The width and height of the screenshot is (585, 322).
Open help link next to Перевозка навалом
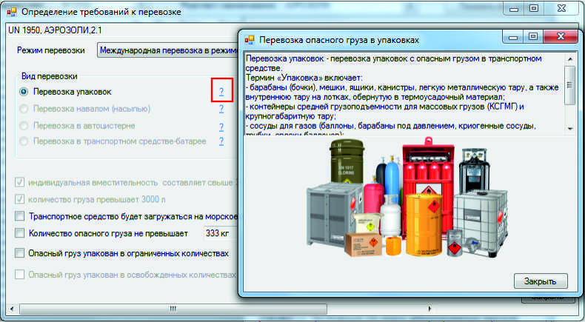(221, 109)
